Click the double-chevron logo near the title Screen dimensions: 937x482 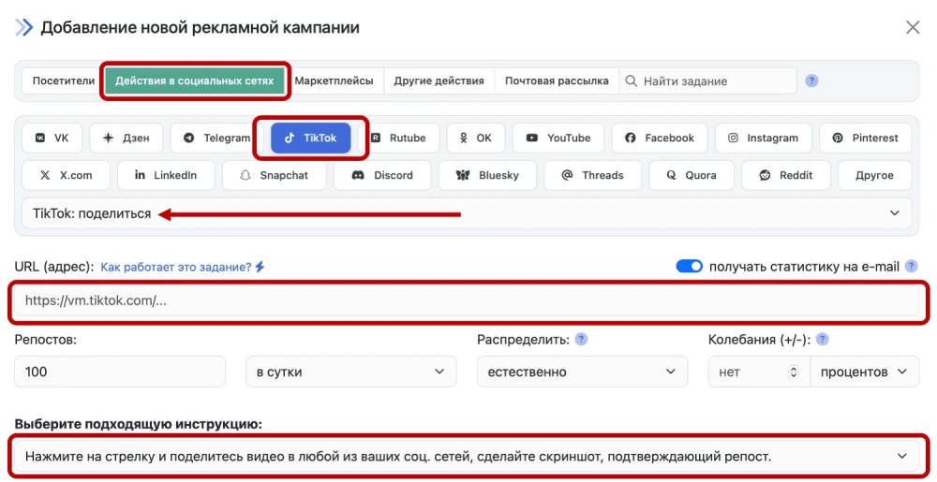pyautogui.click(x=24, y=27)
